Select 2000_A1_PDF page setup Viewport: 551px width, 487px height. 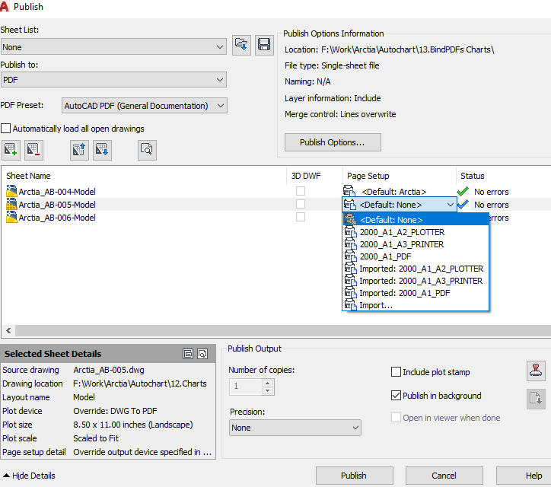coord(416,256)
